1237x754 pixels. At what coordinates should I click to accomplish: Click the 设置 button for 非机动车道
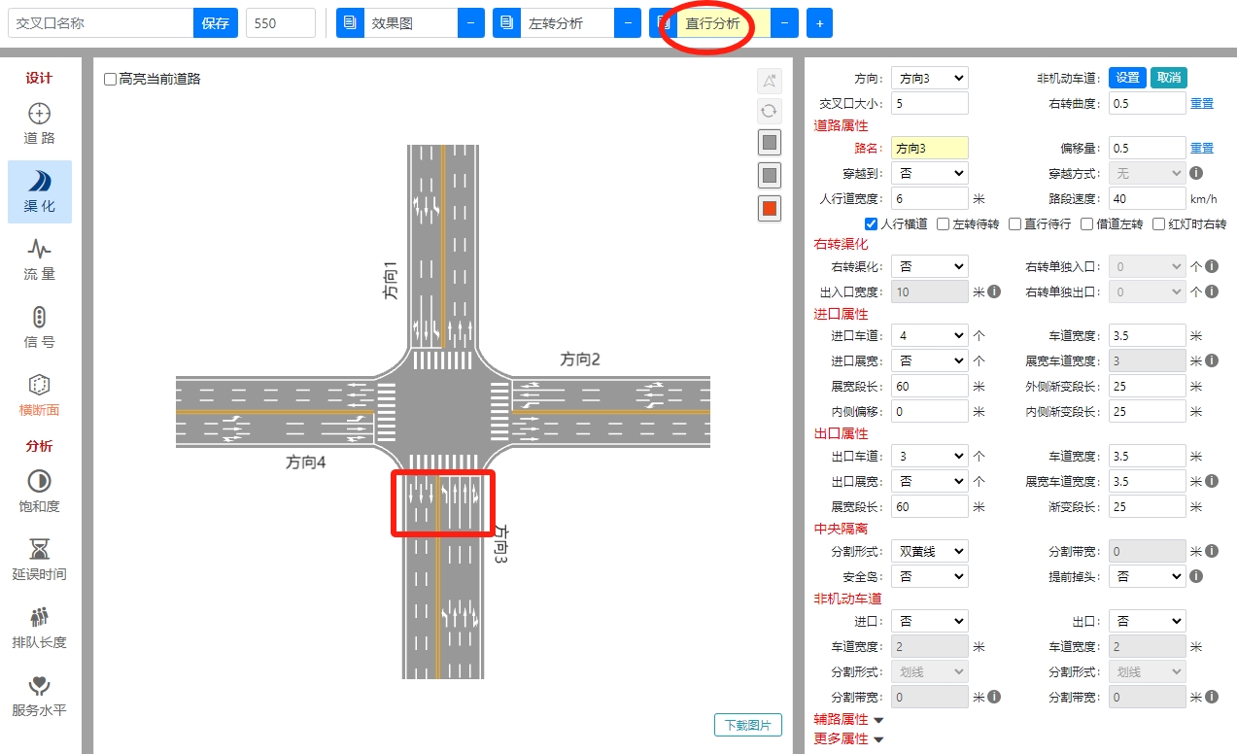click(x=1127, y=78)
